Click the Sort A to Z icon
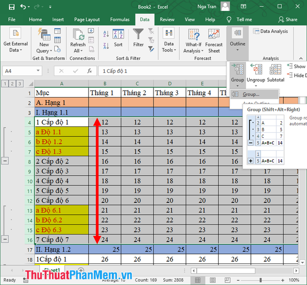The image size is (307, 285). point(106,34)
